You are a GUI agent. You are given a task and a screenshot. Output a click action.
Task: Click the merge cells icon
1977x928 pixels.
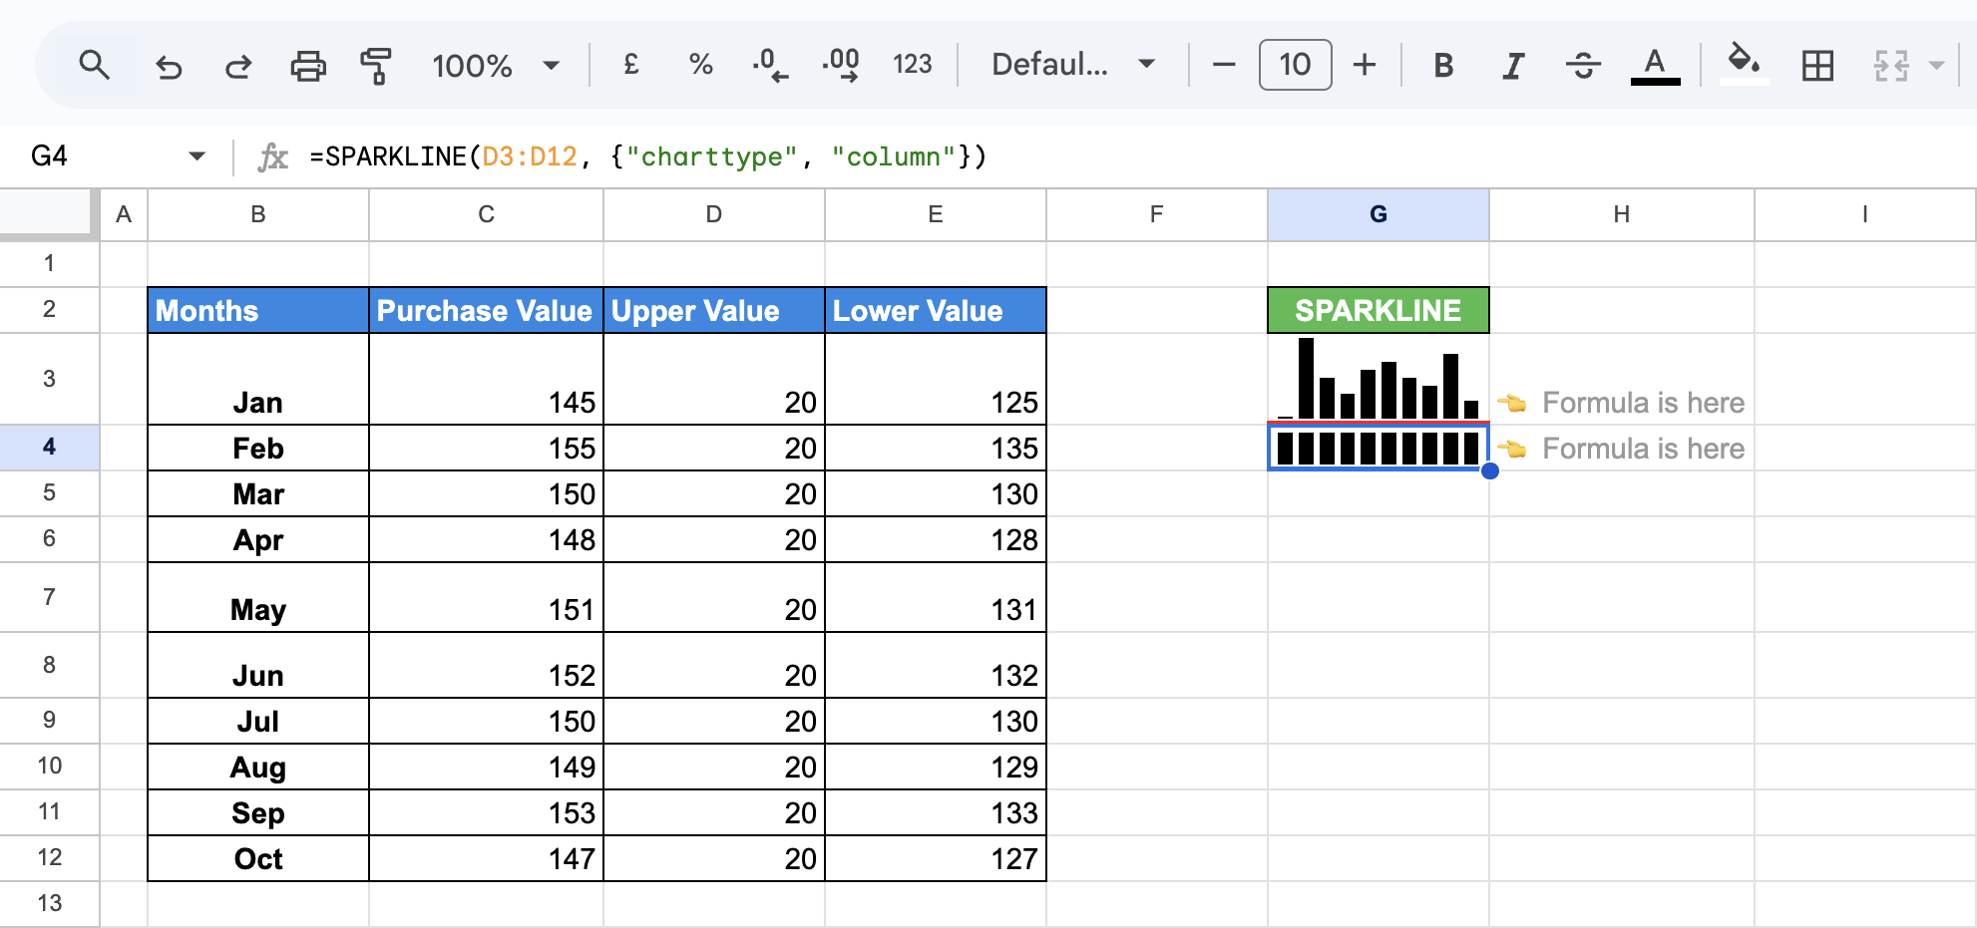(x=1891, y=66)
